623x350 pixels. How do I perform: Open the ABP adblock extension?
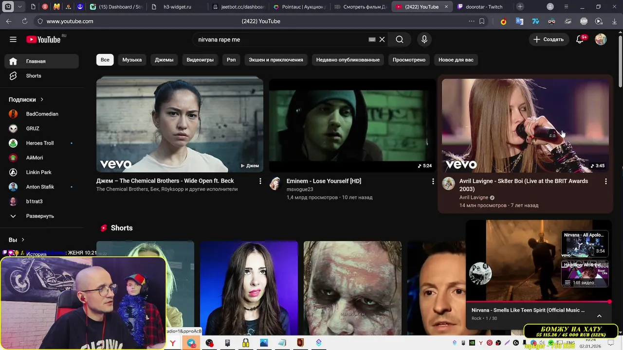pos(584,21)
